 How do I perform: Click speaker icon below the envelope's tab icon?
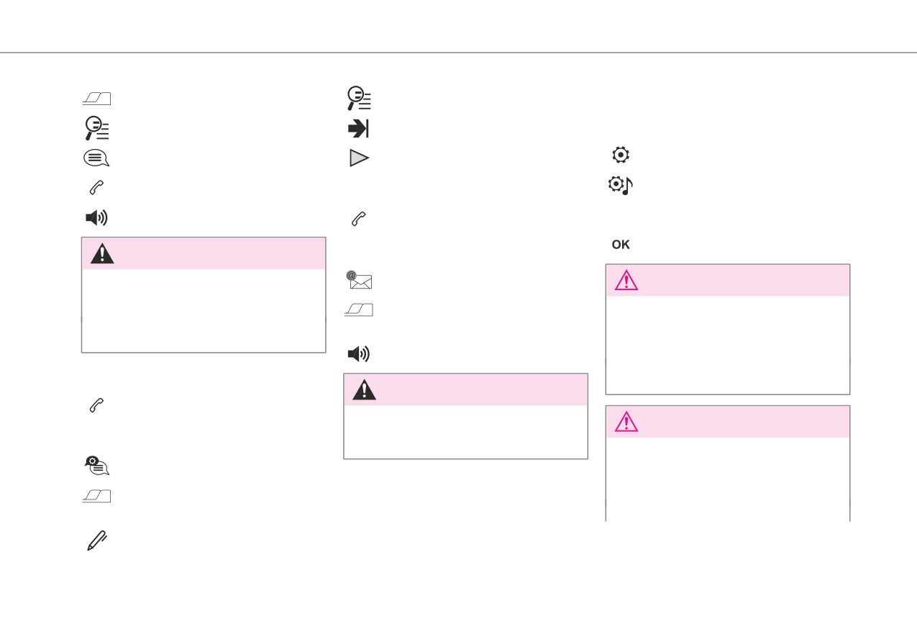[358, 353]
